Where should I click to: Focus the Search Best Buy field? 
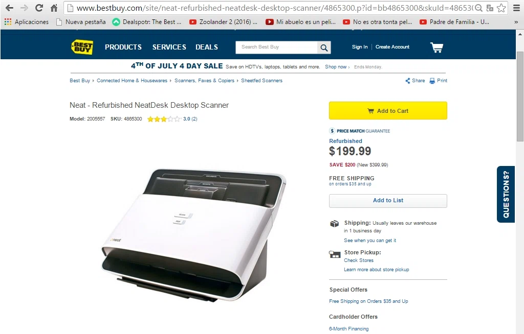[x=276, y=47]
